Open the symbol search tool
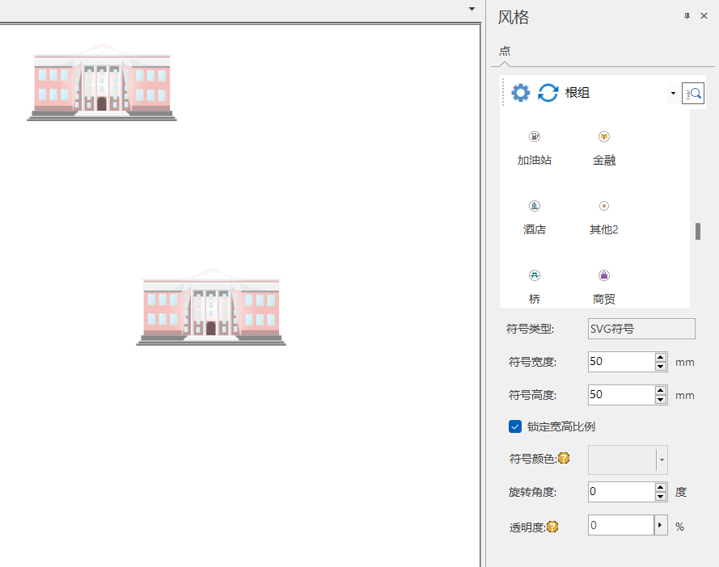This screenshot has height=567, width=719. (693, 94)
